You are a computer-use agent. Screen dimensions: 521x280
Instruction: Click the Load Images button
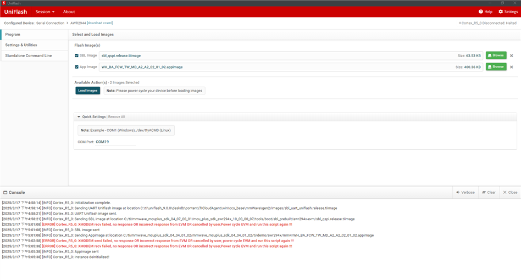pos(88,91)
